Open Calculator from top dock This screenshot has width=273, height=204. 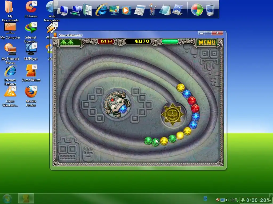tap(140, 10)
